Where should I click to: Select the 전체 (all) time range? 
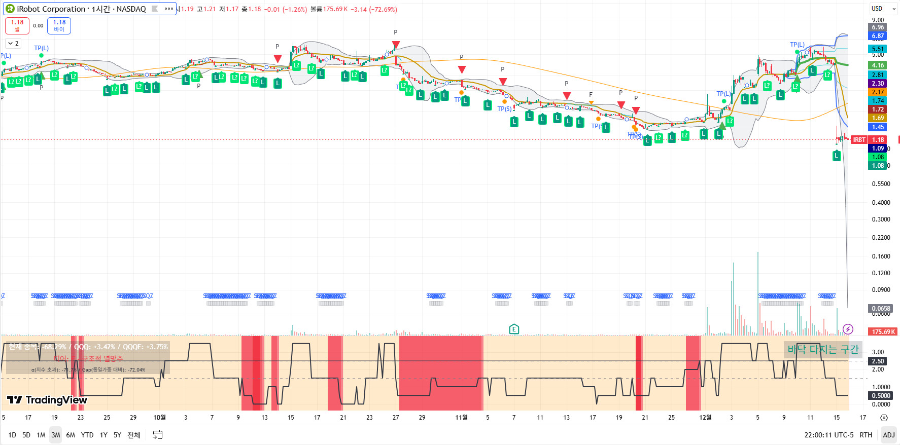tap(134, 435)
